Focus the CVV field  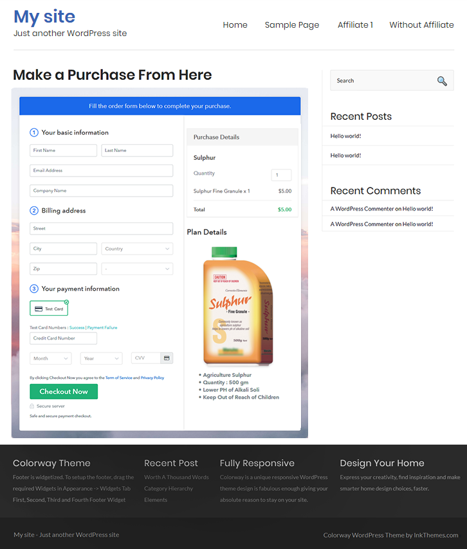coord(146,358)
